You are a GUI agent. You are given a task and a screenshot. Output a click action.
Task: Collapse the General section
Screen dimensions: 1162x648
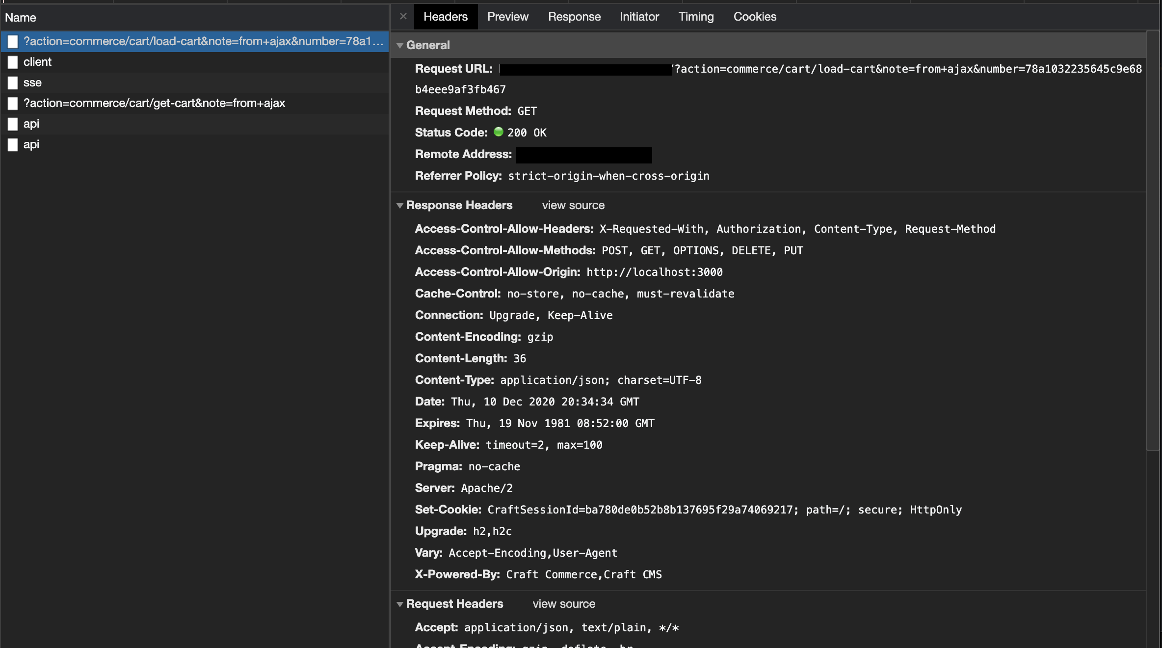[400, 45]
